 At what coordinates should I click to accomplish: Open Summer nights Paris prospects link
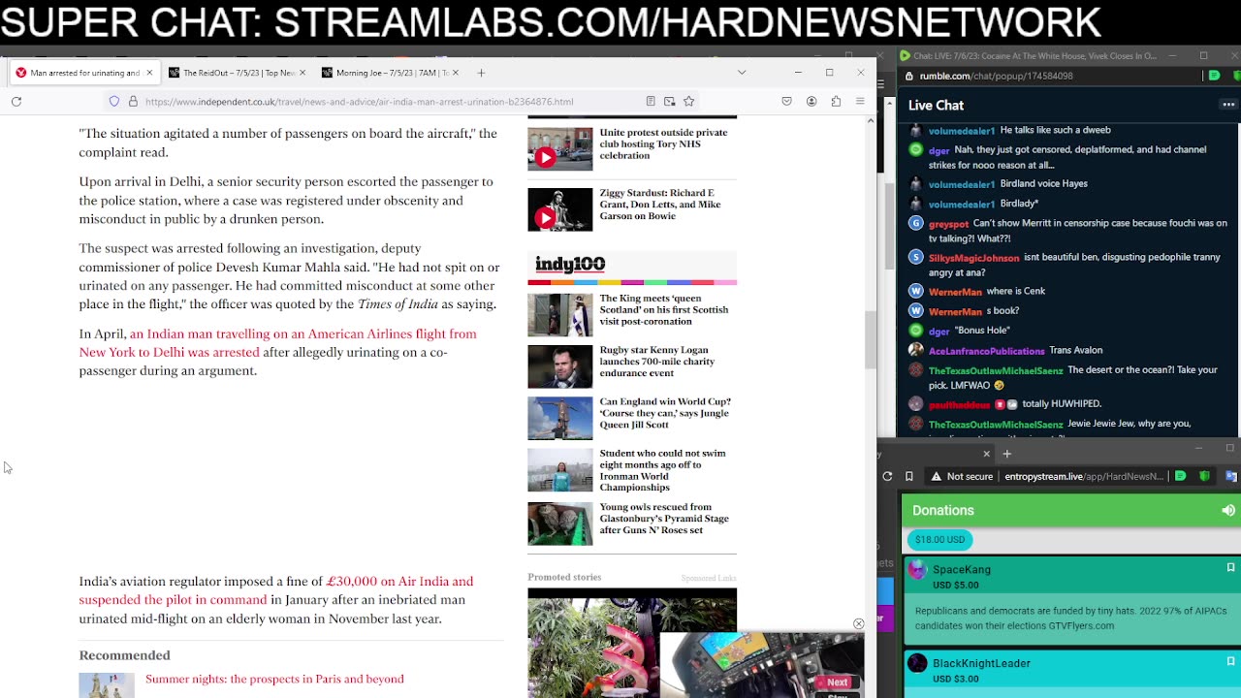[x=274, y=679]
